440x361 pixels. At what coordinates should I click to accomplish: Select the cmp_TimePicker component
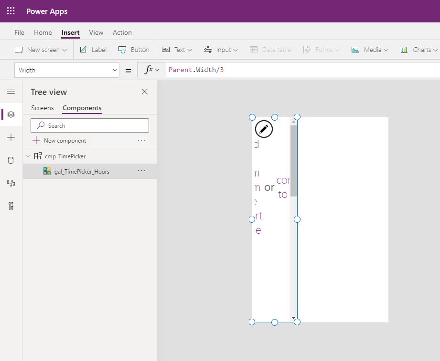pos(65,156)
